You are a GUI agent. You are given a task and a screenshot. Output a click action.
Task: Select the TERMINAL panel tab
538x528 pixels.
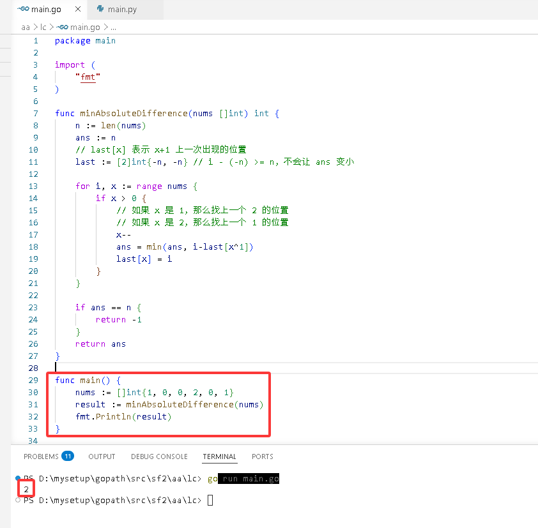pyautogui.click(x=219, y=456)
